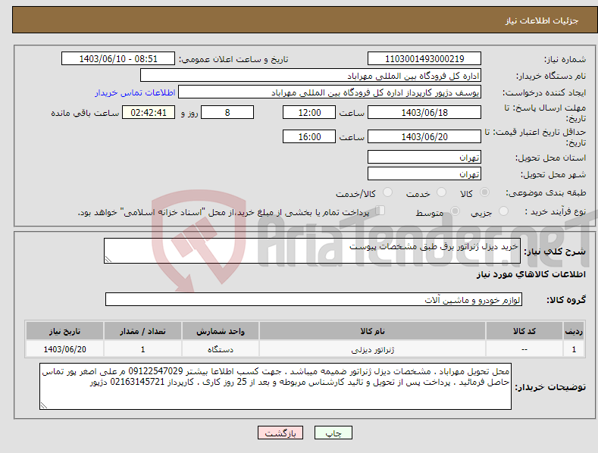Viewport: 598px width, 453px height.
Task: Click the remaining days field showing 8
Action: coord(227,112)
